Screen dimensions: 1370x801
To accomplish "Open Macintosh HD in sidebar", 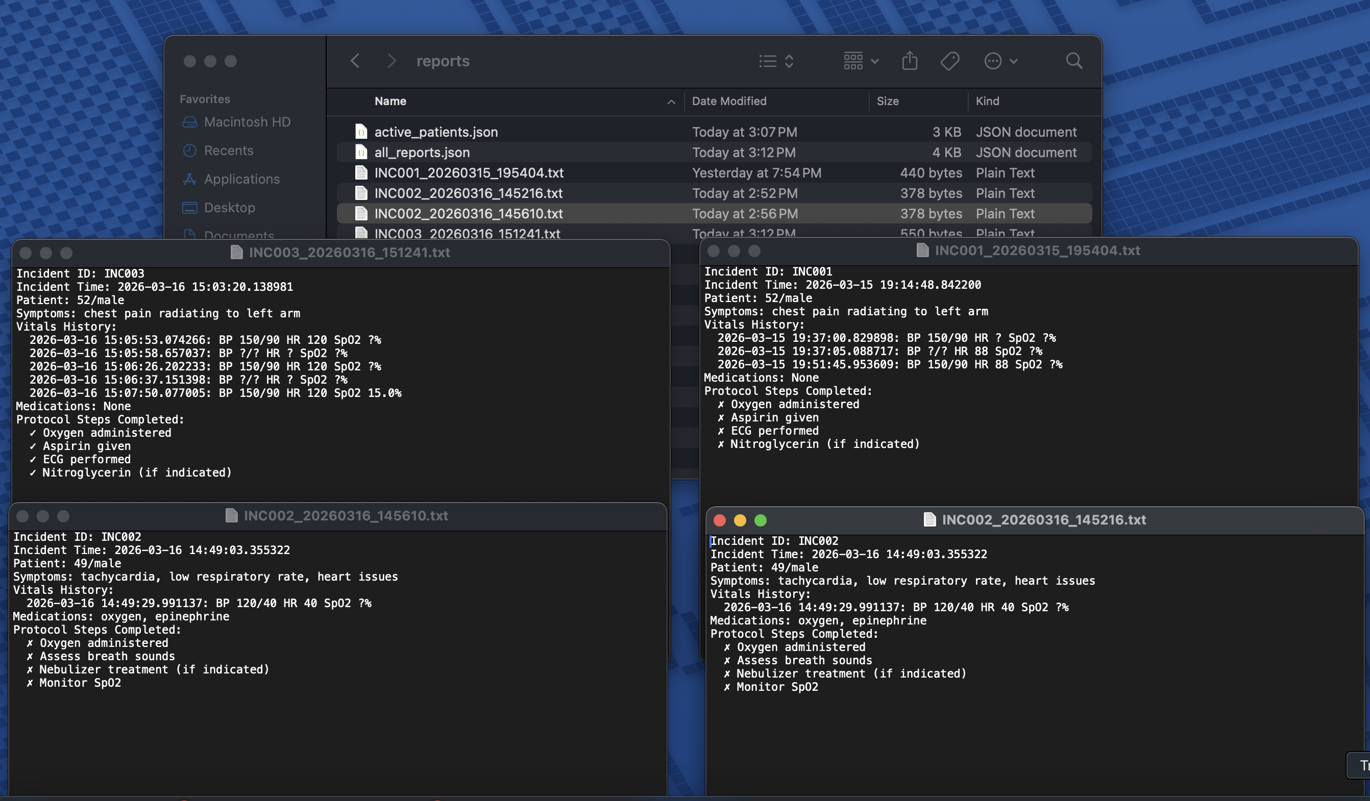I will click(x=247, y=122).
